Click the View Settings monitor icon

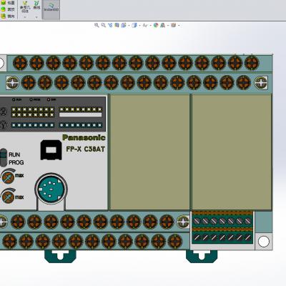pyautogui.click(x=173, y=25)
